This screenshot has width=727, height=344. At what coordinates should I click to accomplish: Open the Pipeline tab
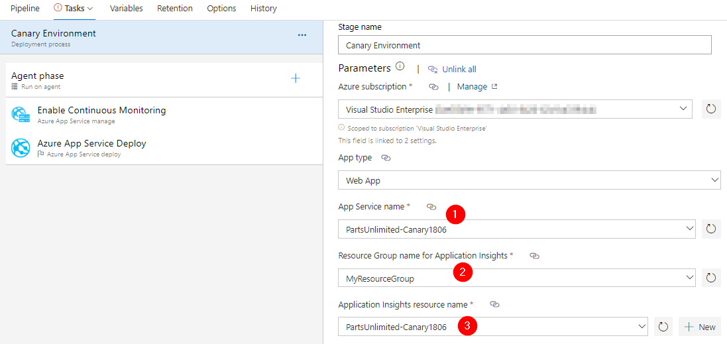[25, 9]
